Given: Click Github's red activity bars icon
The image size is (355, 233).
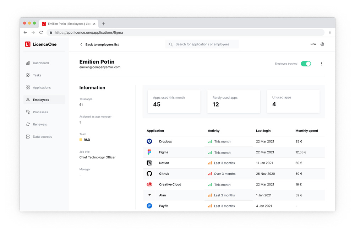Looking at the screenshot, I should click(210, 174).
